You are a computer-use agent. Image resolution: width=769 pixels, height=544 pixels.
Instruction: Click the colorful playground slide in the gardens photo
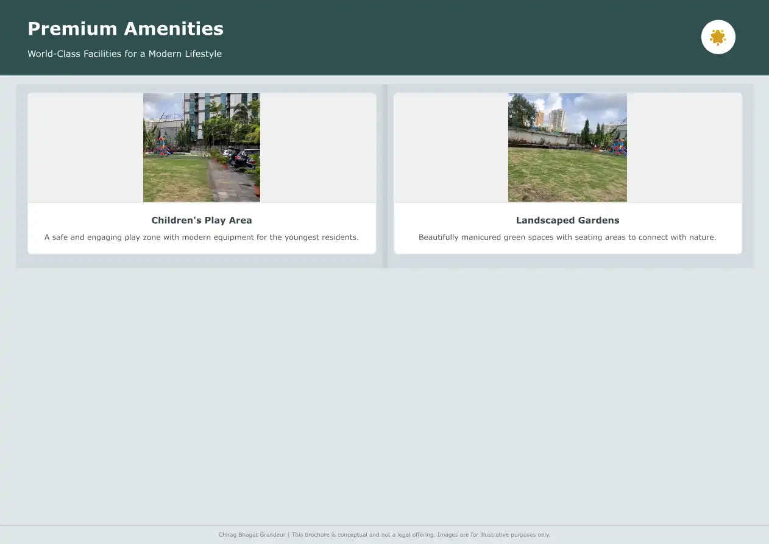tap(619, 146)
